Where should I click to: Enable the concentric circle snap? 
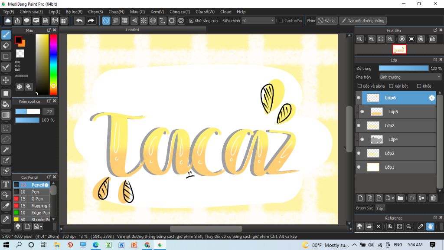pyautogui.click(x=153, y=21)
